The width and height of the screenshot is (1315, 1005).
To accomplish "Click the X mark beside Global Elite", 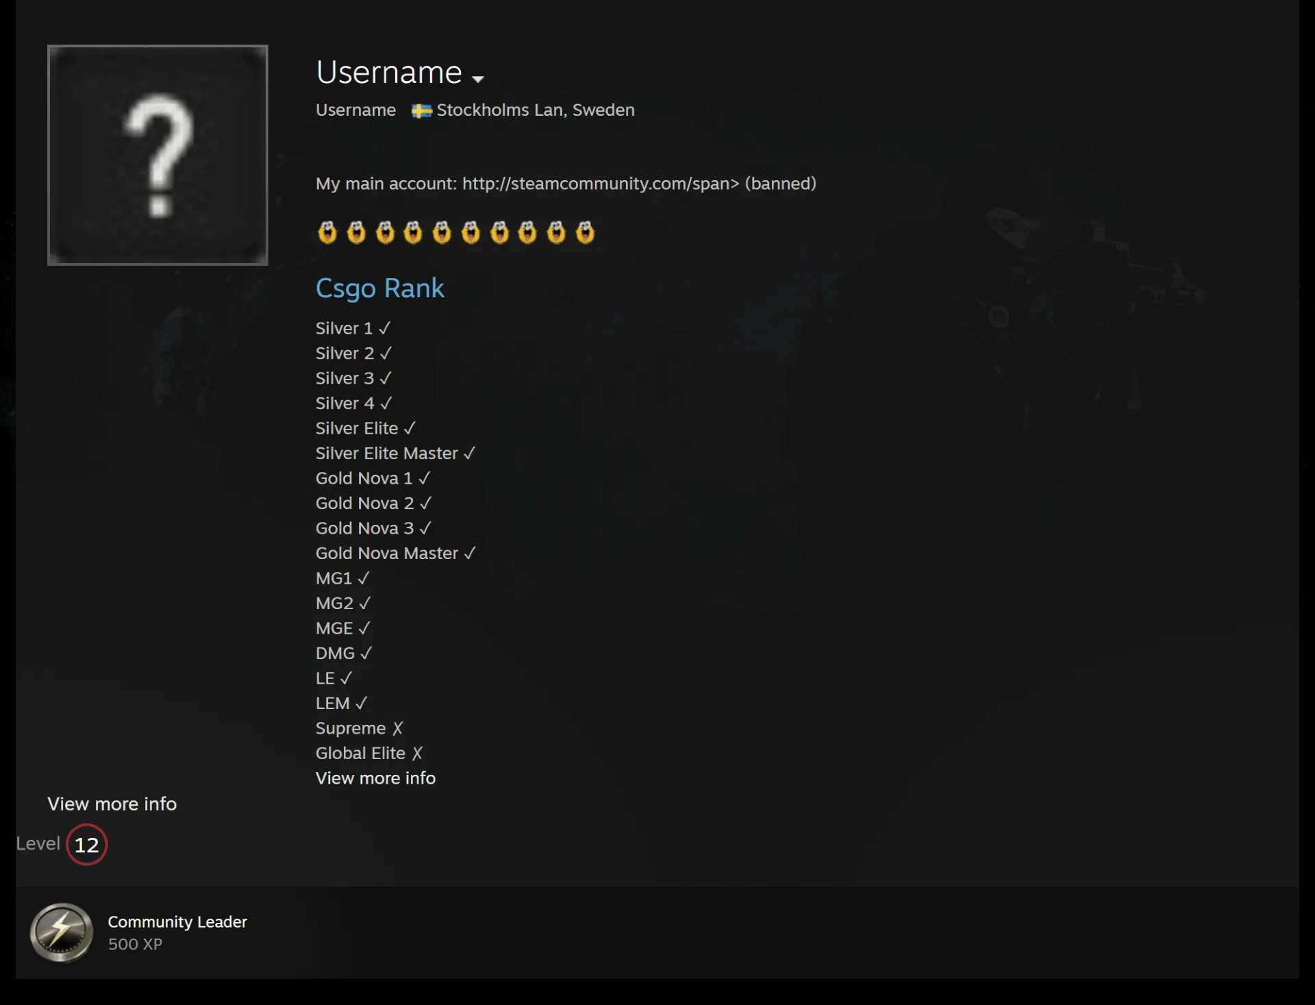I will [417, 754].
